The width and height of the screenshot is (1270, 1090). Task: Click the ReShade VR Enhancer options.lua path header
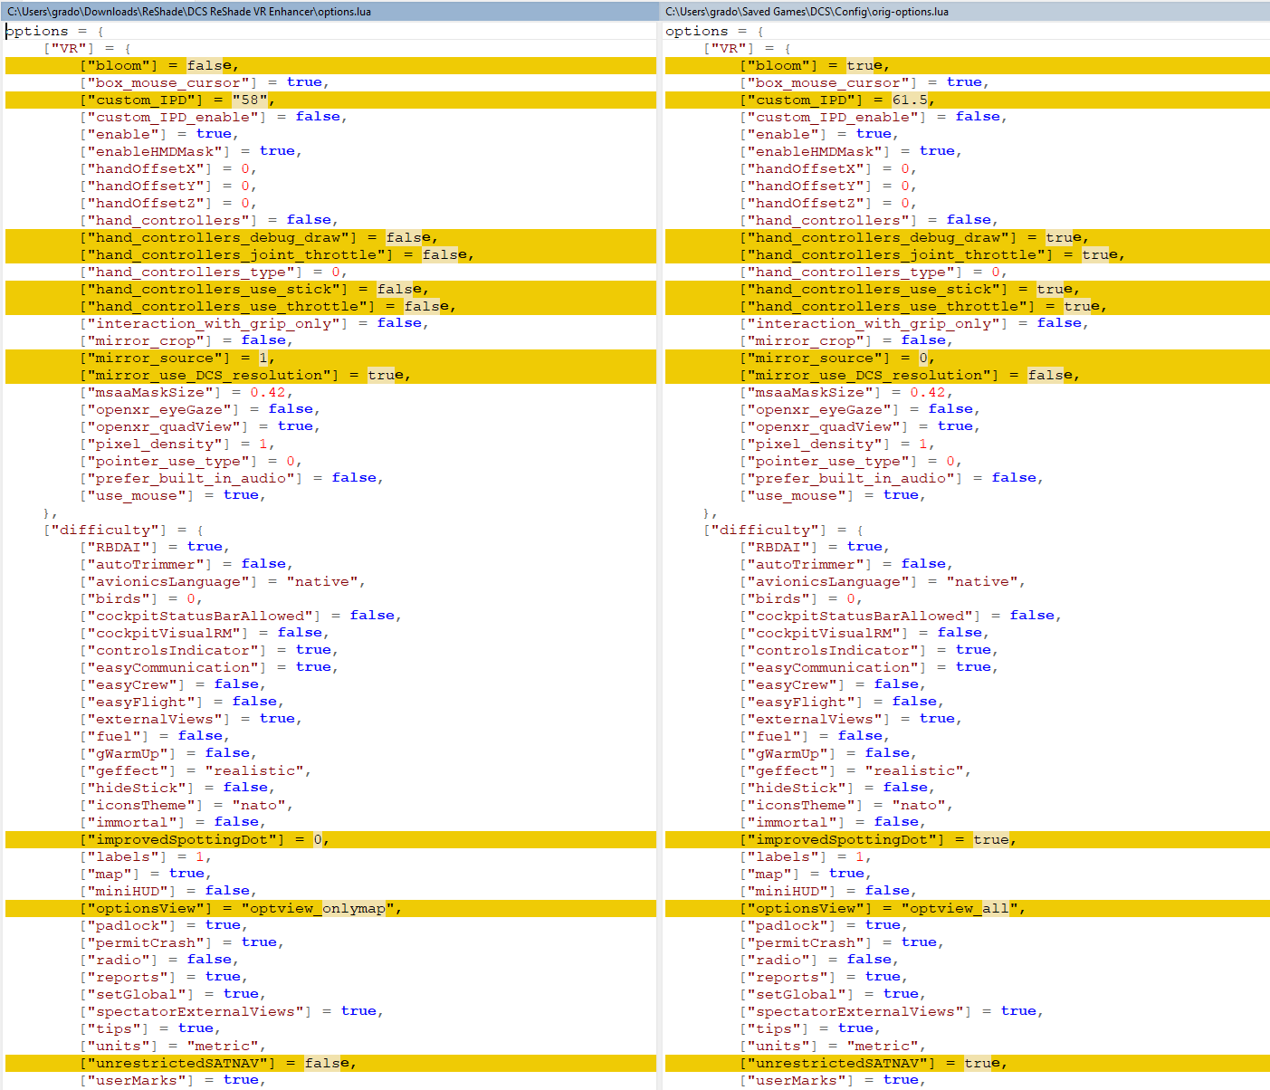pos(330,11)
